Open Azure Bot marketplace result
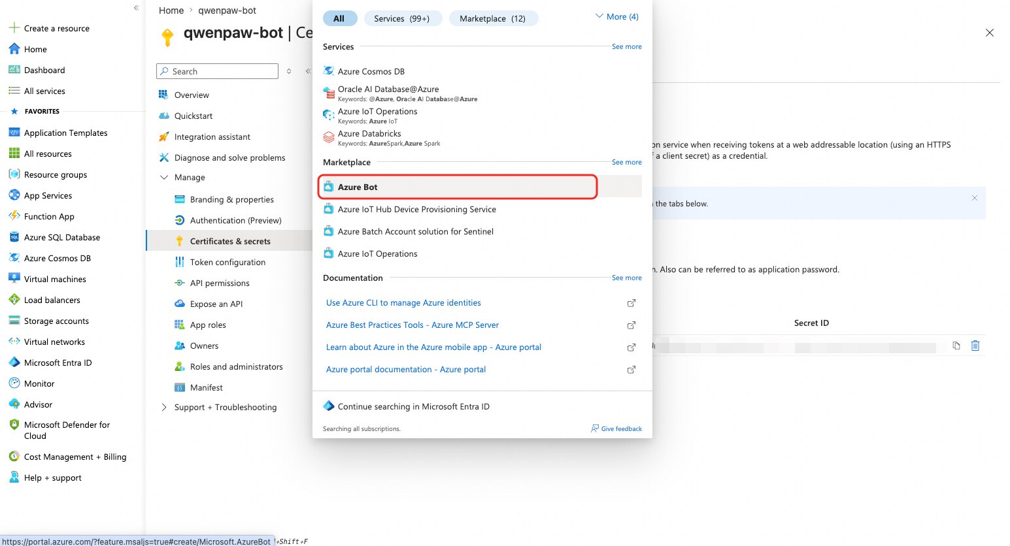The height and width of the screenshot is (546, 1010). (x=458, y=187)
